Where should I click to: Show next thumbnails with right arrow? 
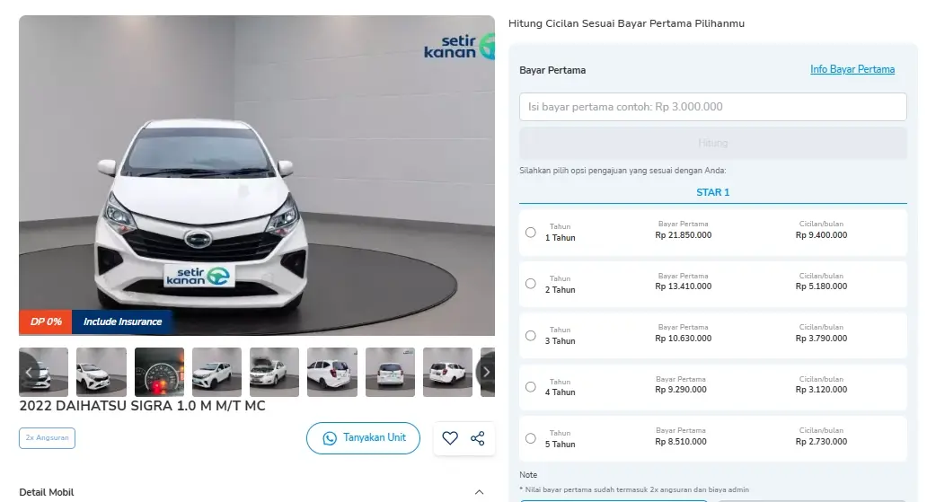[486, 372]
